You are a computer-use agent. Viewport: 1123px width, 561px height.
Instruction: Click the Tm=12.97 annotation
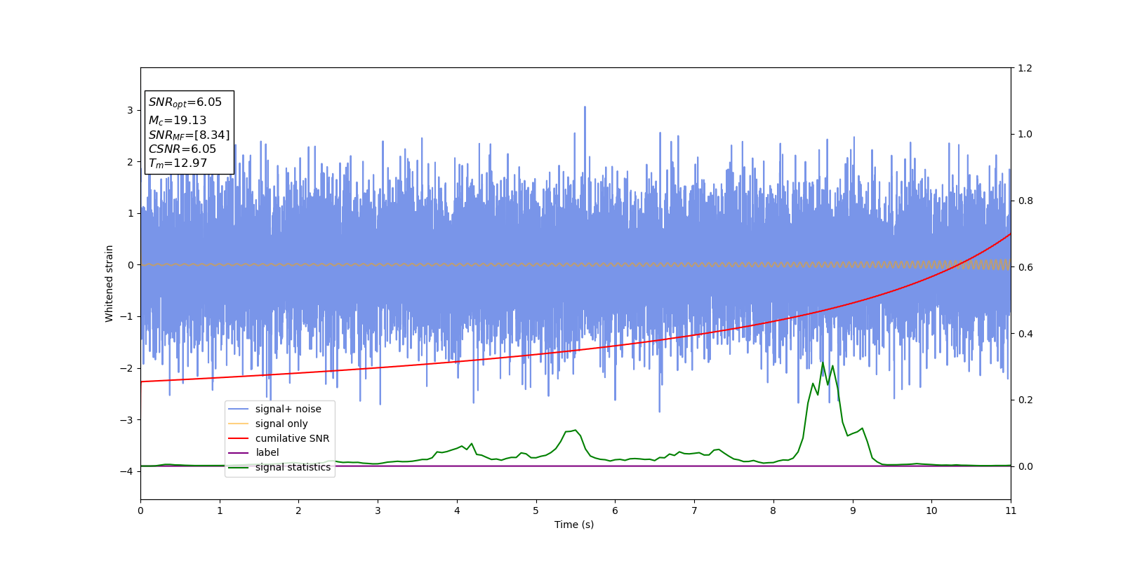(x=178, y=163)
